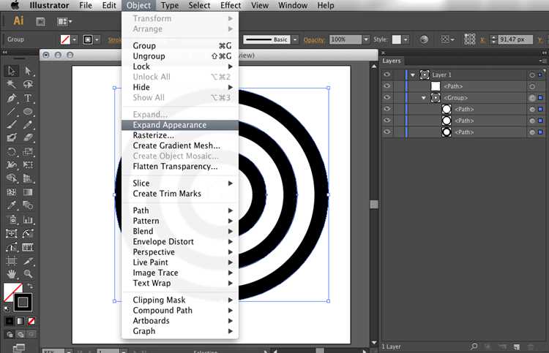
Task: Click Locate Object magnifier in Layers panel
Action: point(474,346)
